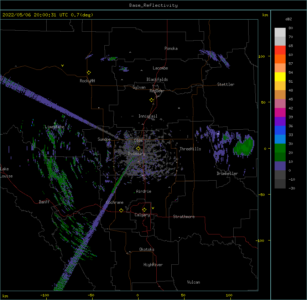Click the Olds label

coord(138,140)
